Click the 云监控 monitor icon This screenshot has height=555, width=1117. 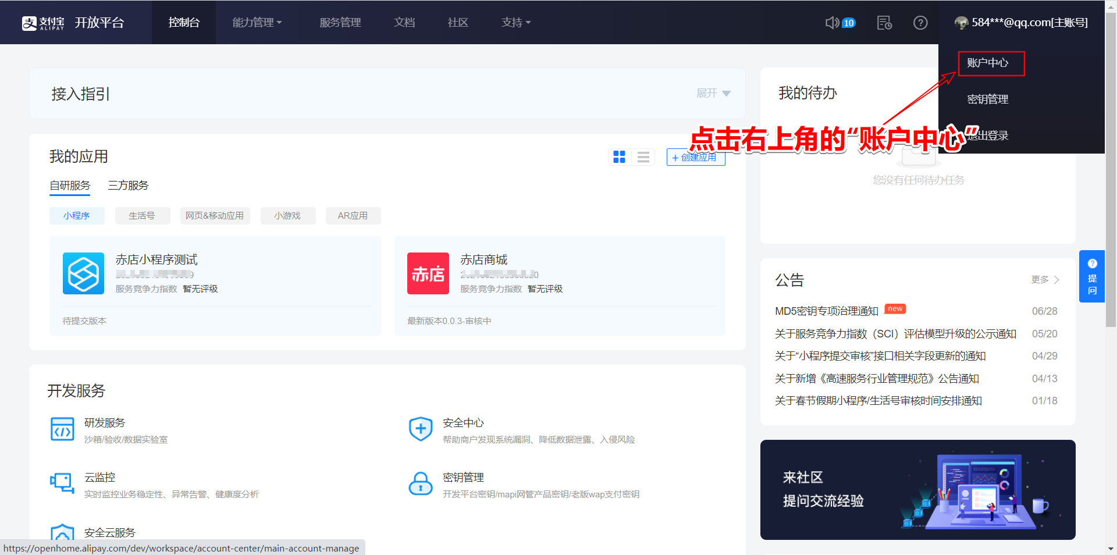[62, 483]
